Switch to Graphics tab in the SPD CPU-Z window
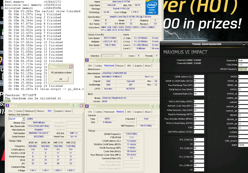 [x=59, y=111]
